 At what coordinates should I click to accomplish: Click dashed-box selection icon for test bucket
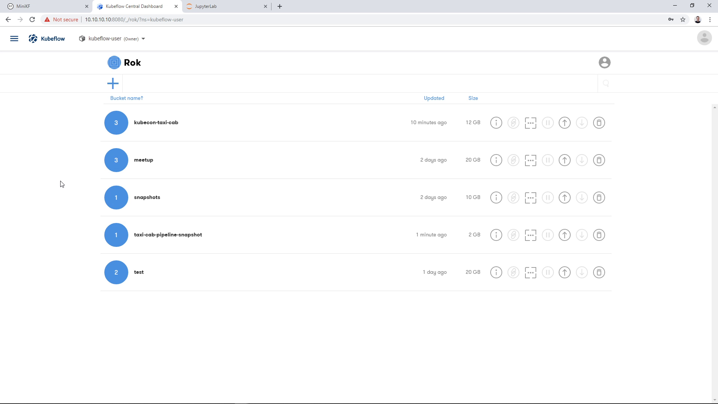(x=530, y=272)
